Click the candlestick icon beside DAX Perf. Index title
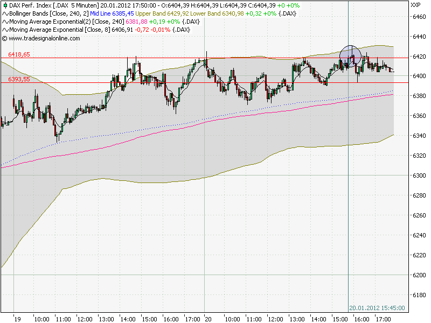The height and width of the screenshot is (323, 431). tap(5, 4)
